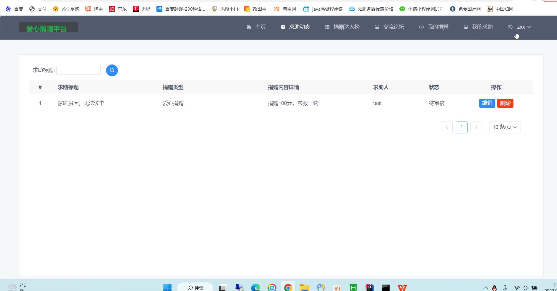Click the taskbar 搜索 search box
This screenshot has width=557, height=291.
(195, 287)
